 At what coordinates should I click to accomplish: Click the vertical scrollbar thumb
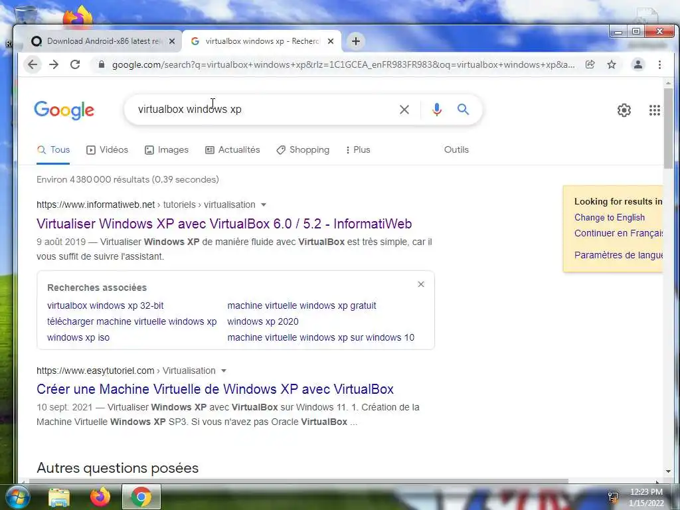click(668, 128)
